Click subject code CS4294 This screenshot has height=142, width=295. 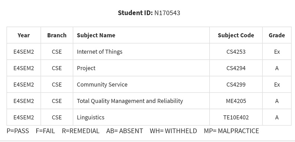point(236,68)
